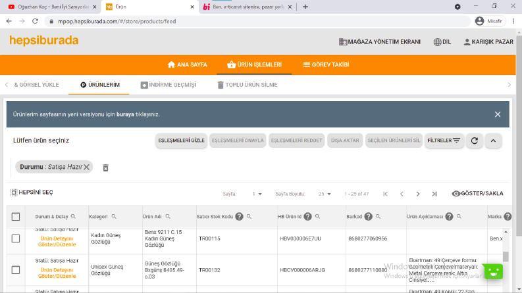The image size is (522, 293).
Task: Show help for Satıcı Stok Kodu
Action: click(239, 217)
